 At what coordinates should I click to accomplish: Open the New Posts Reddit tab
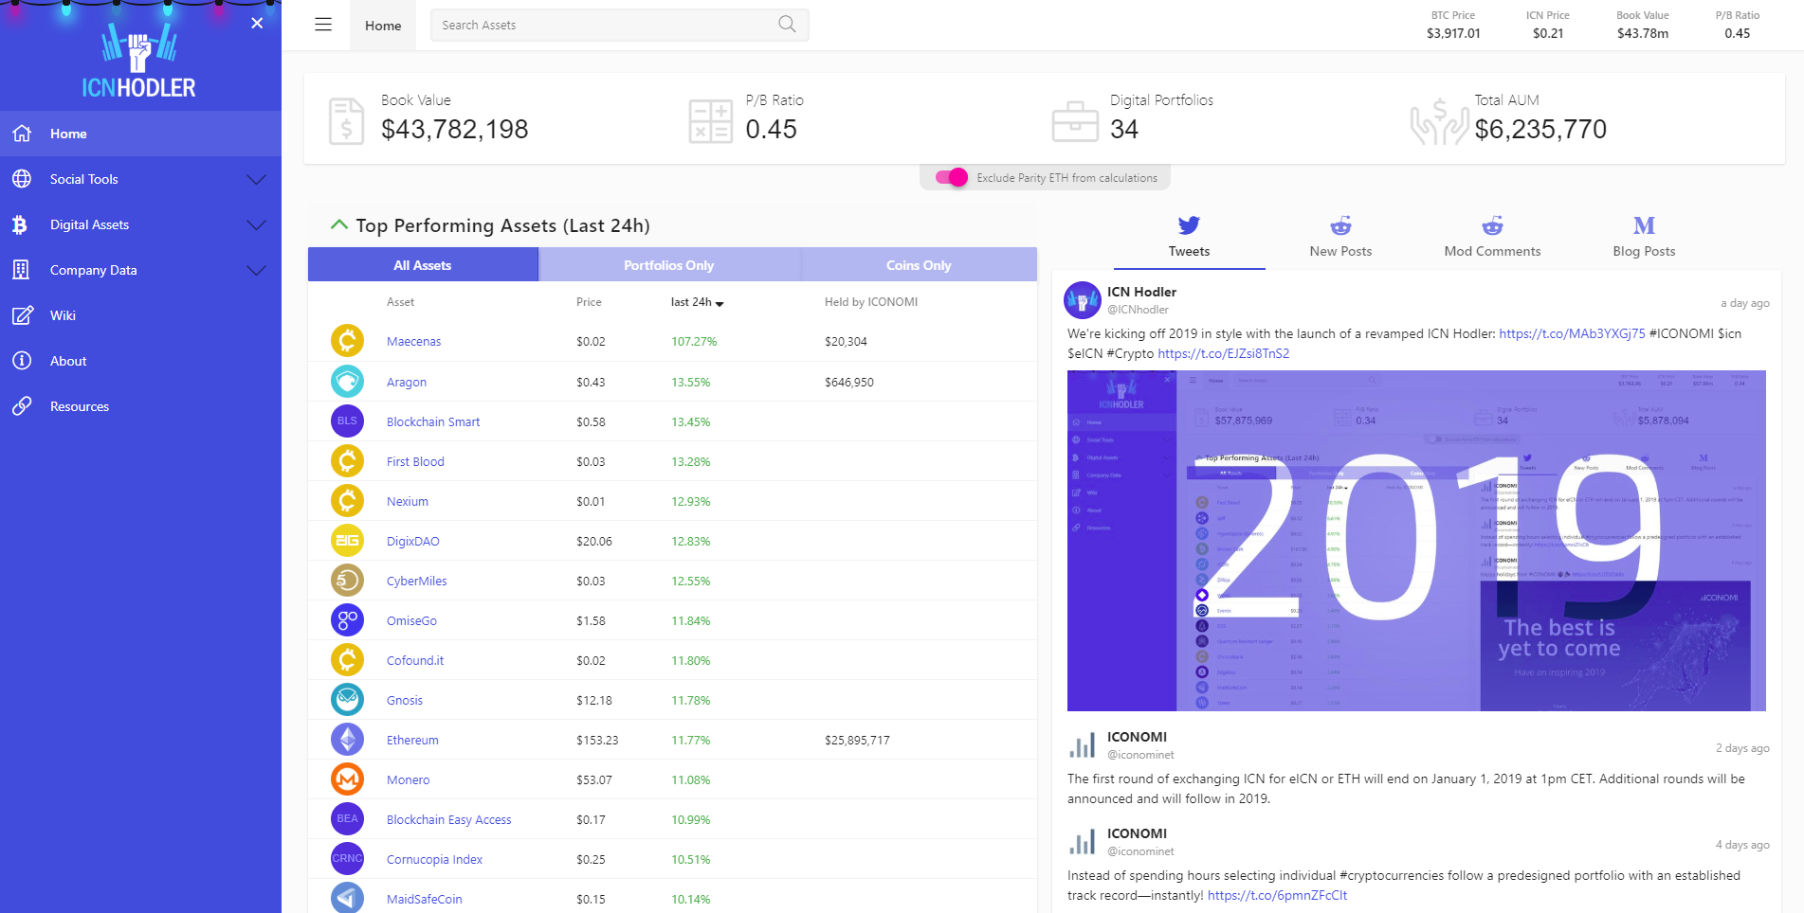(1340, 238)
